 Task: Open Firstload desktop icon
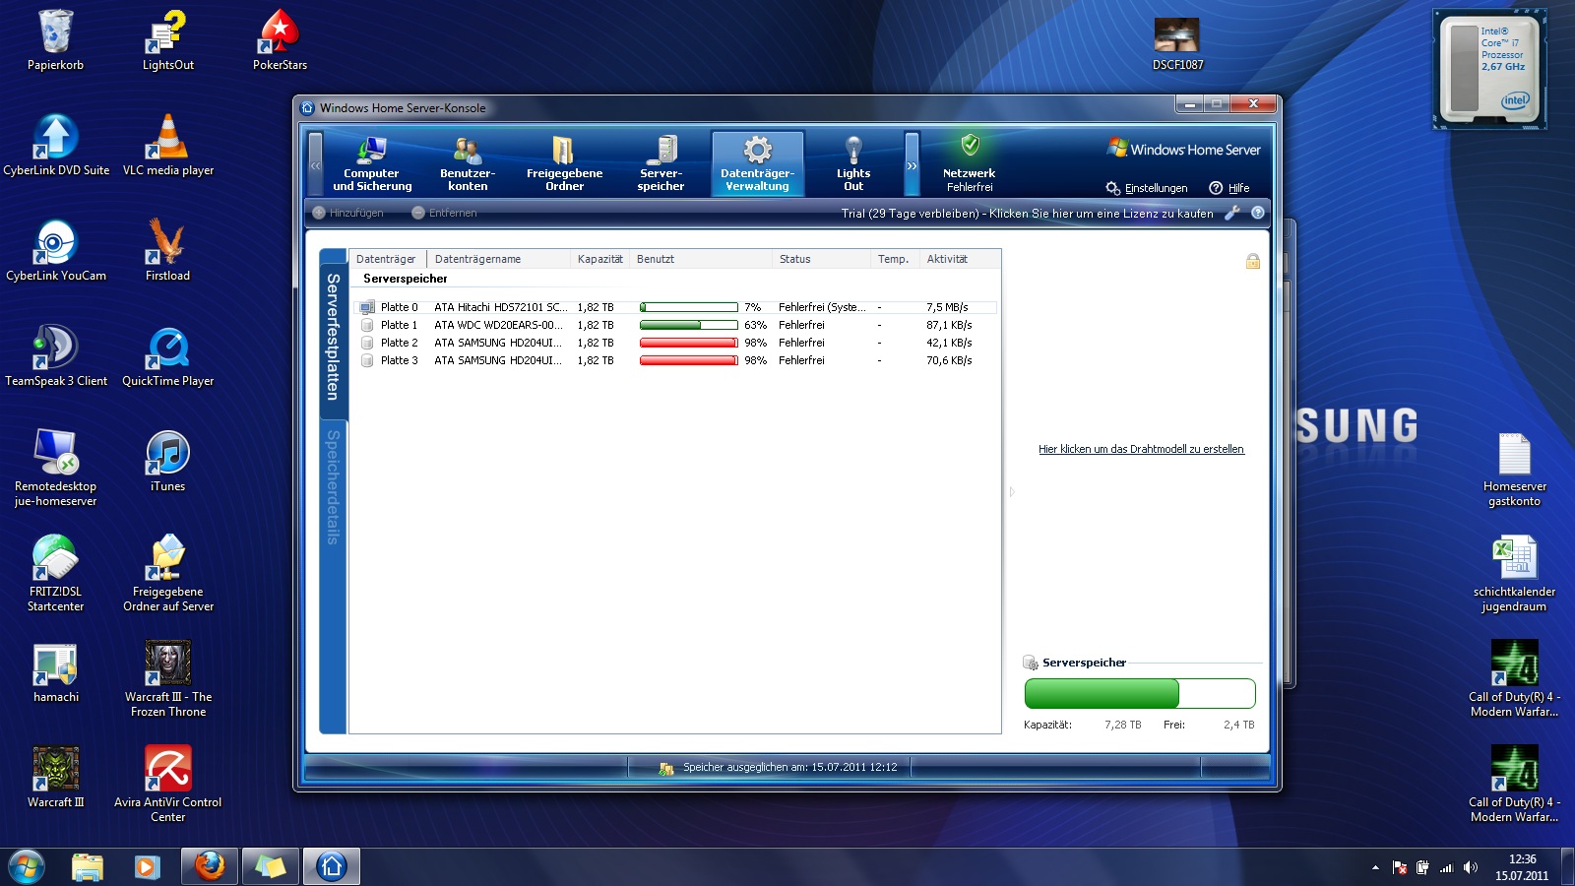click(x=168, y=251)
